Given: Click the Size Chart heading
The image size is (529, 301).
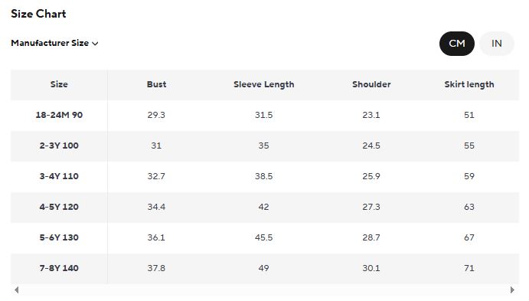Looking at the screenshot, I should [x=38, y=14].
